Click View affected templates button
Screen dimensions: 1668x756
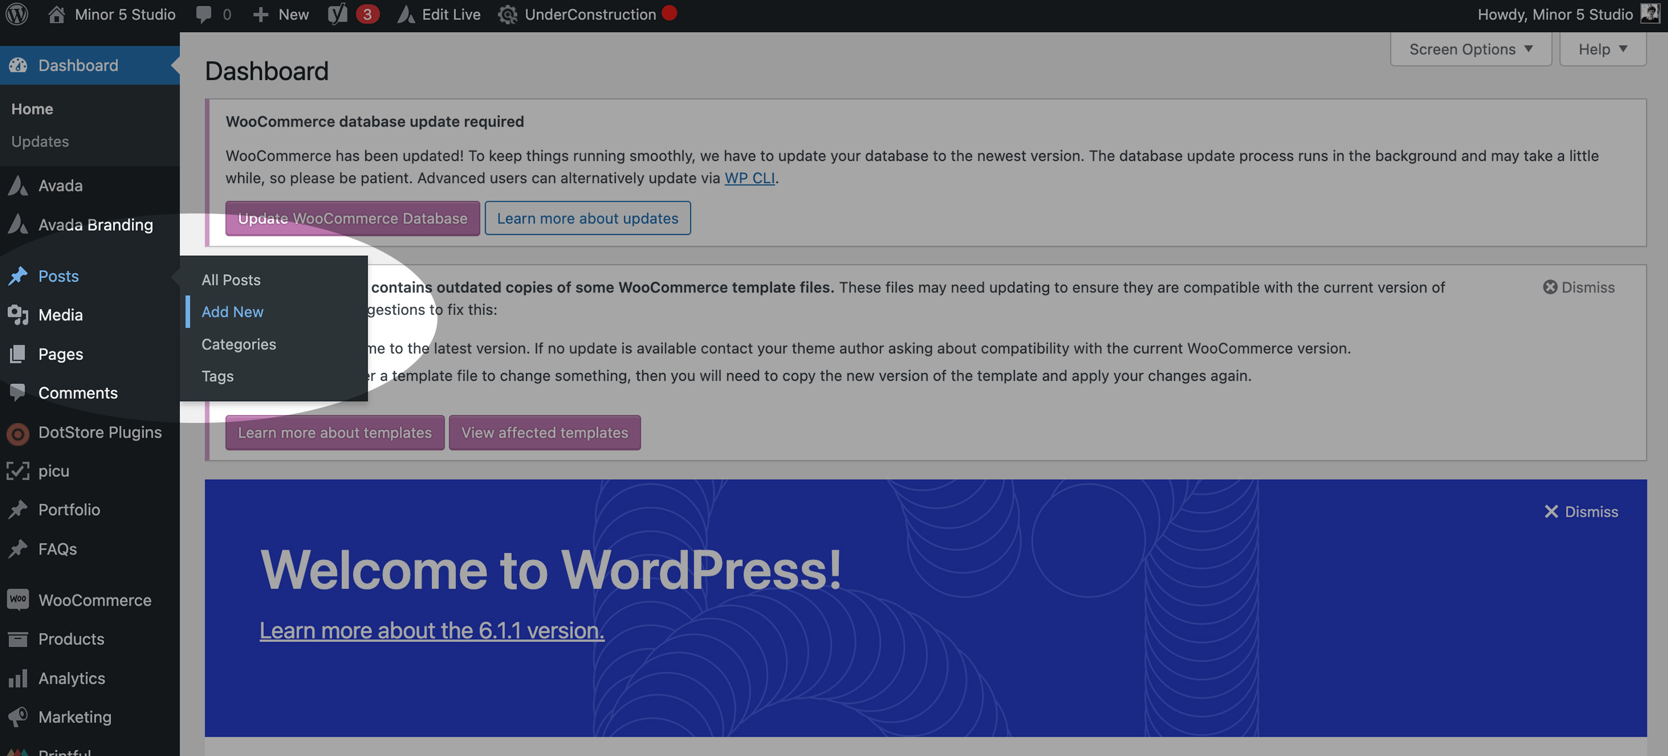(x=545, y=433)
